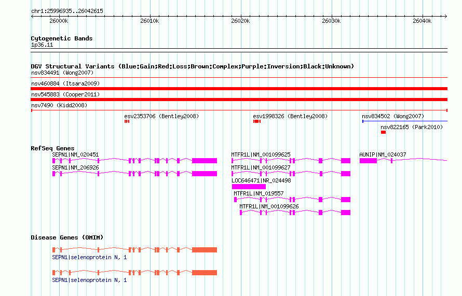462x296 pixels.
Task: Click the ruler's right arrow end
Action: [446, 17]
